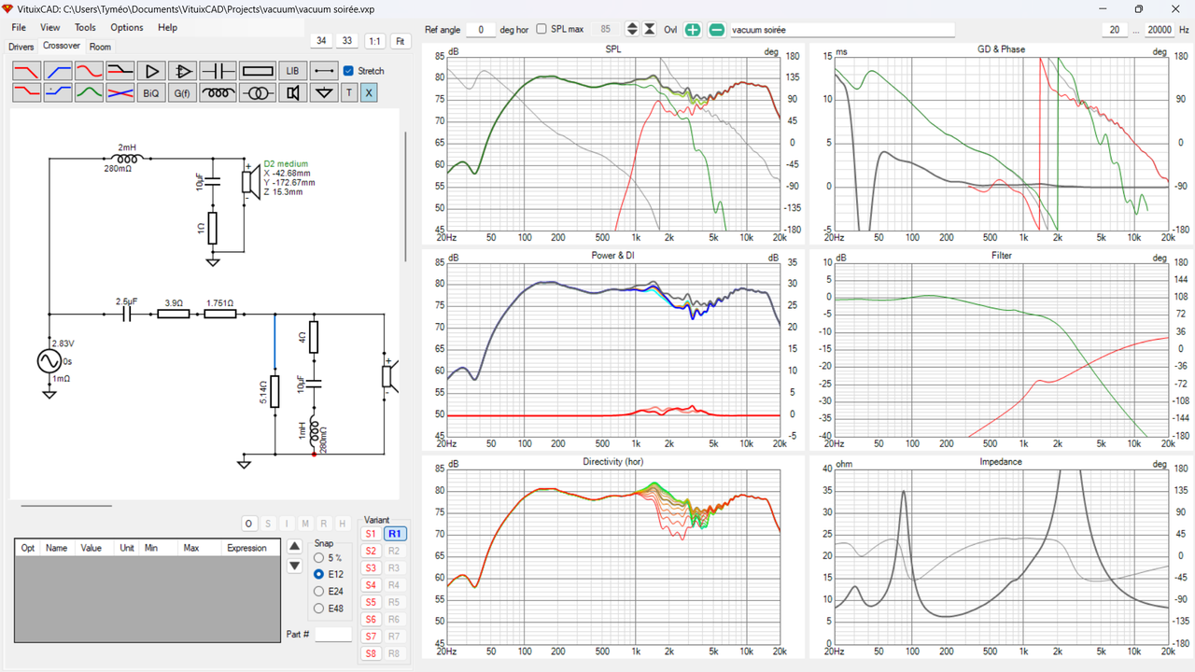Screen dimensions: 1195x672
Task: Switch to the Room tab
Action: 100,47
